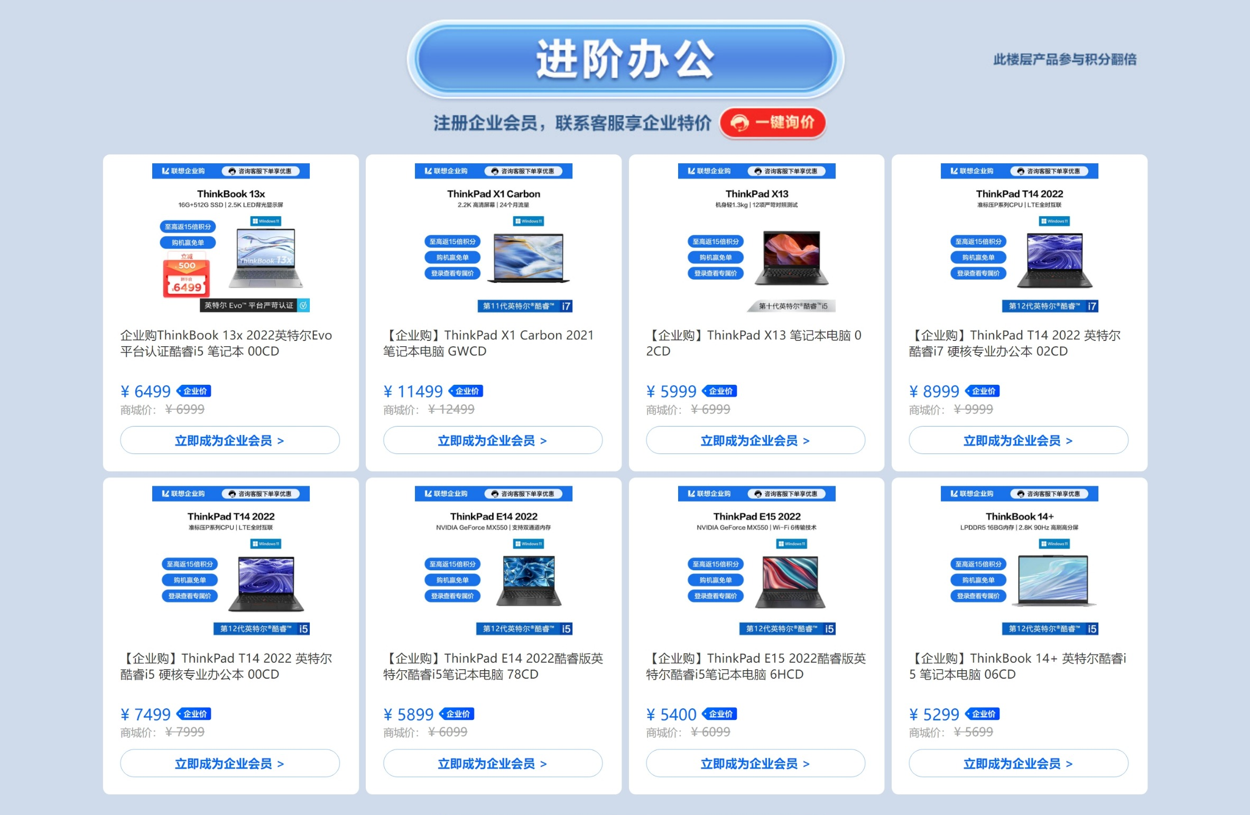The width and height of the screenshot is (1250, 815).
Task: Click 企业价 tag next to ¥ 11499
Action: tap(466, 391)
